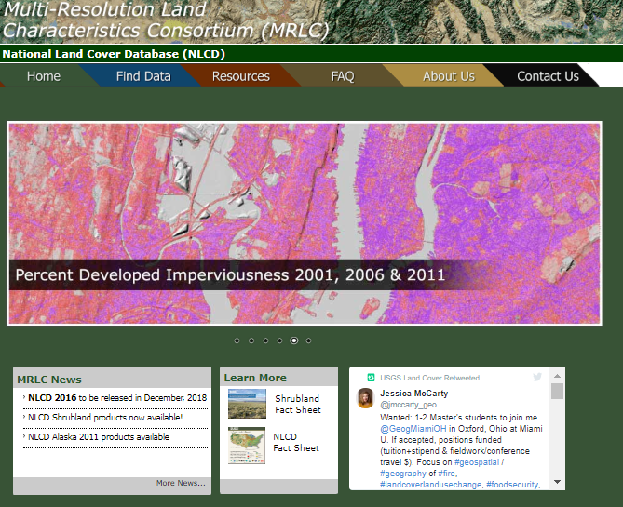This screenshot has width=623, height=507.
Task: Click Jessica McCarty's profile avatar
Action: click(366, 398)
